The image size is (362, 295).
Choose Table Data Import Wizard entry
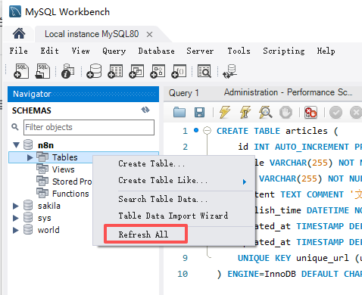[x=173, y=216]
